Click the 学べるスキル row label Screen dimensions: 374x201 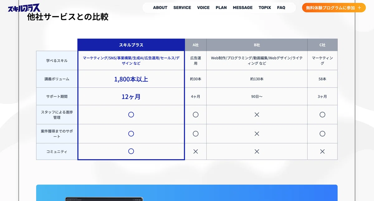coord(57,61)
